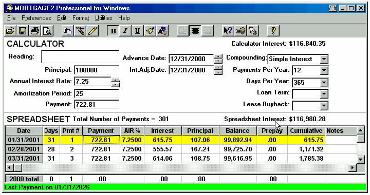370x195 pixels.
Task: Toggle Underline formatting button
Action: click(138, 31)
